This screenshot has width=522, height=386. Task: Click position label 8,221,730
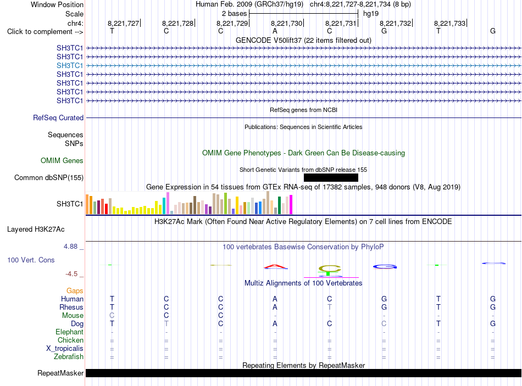(287, 23)
